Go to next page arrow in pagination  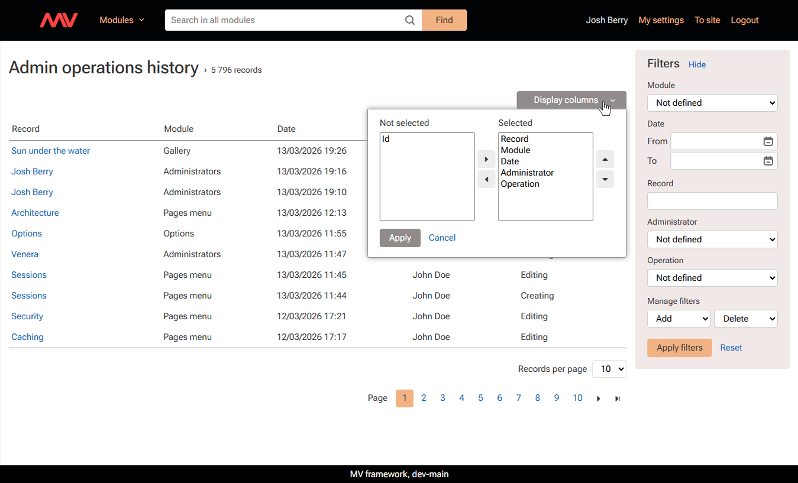pos(599,398)
